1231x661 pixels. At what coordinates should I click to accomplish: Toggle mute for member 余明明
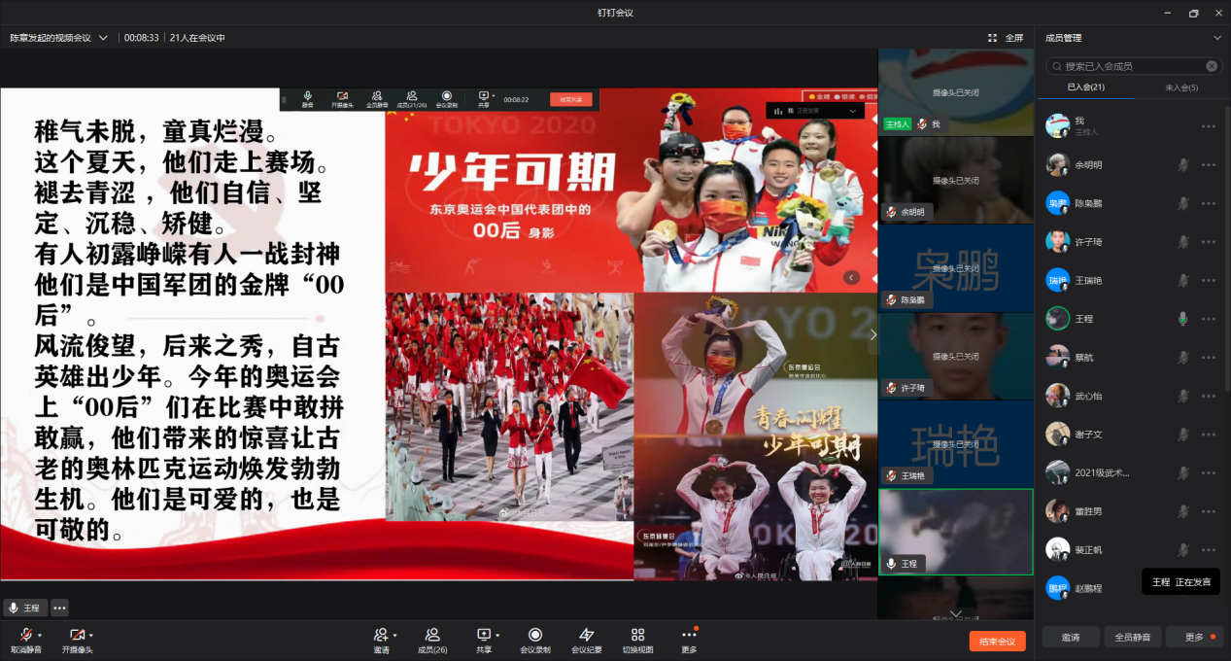pos(1182,165)
